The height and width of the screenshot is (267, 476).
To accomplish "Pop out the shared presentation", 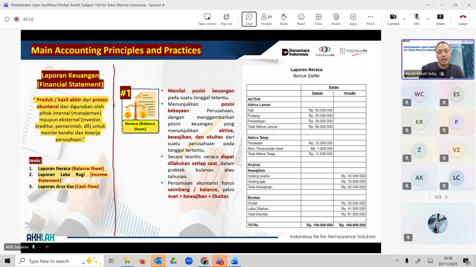I will 226,19.
